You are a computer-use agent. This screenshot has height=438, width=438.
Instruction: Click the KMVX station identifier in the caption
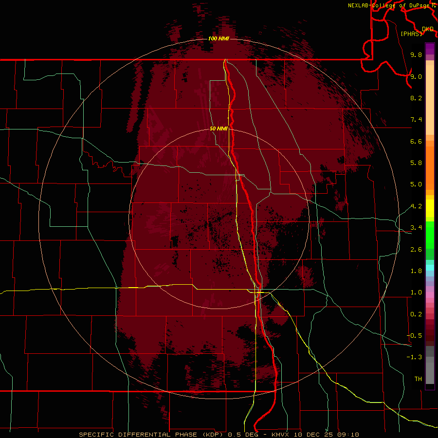[280, 435]
